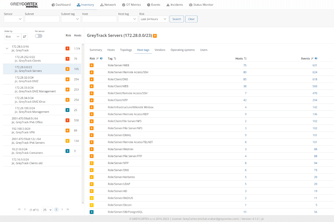
Task: Go to last page of subnet list
Action: pyautogui.click(x=68, y=209)
